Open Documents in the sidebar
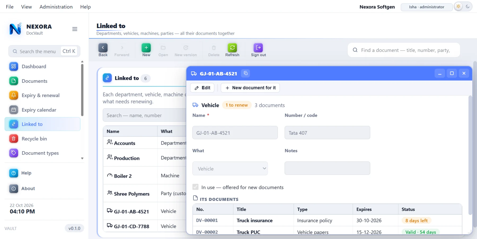The image size is (477, 239). click(x=42, y=81)
